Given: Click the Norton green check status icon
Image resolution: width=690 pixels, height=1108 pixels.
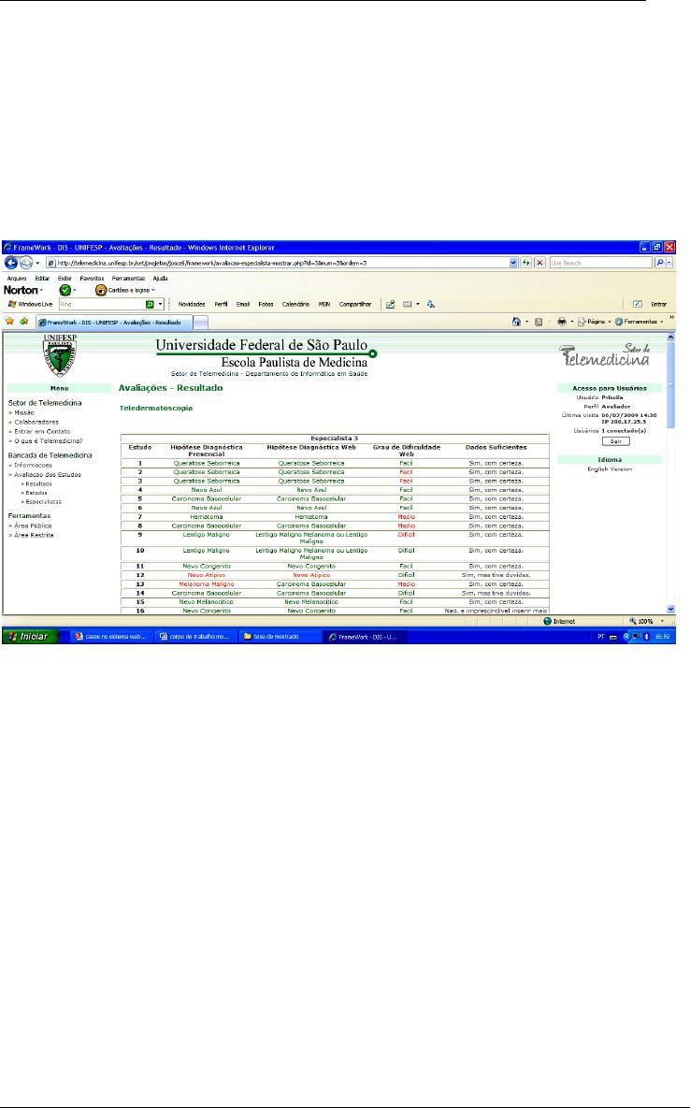Looking at the screenshot, I should point(65,290).
